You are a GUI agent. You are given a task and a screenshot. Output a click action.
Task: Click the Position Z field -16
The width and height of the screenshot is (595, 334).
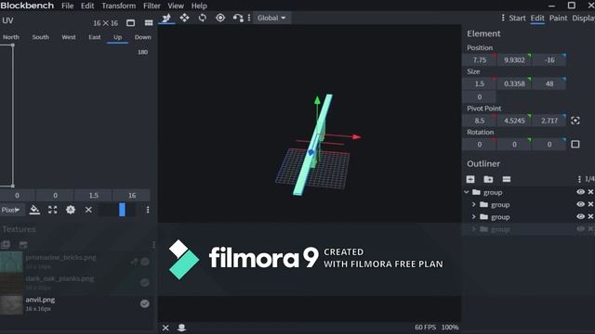point(549,59)
